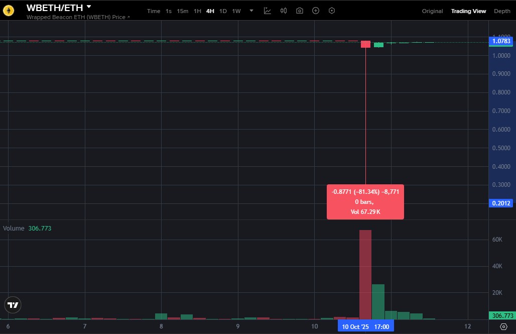
Task: Click the WBETH coin logo icon
Action: pyautogui.click(x=9, y=10)
